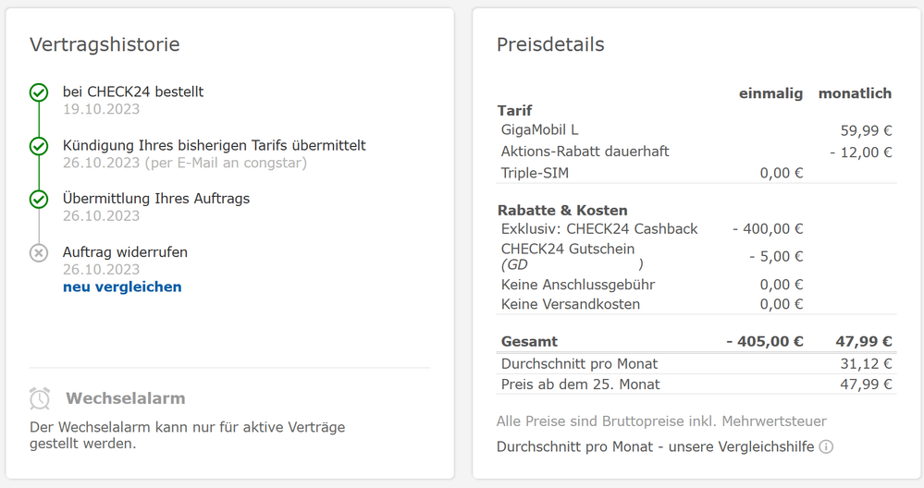Viewport: 924px width, 488px height.
Task: Click the 'monatlich' column header
Action: (855, 93)
